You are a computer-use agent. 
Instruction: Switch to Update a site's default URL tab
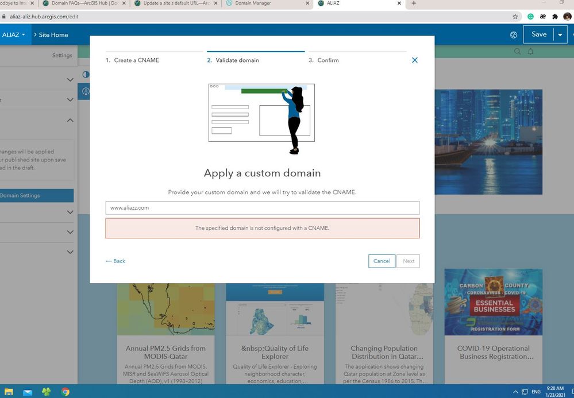click(x=176, y=3)
